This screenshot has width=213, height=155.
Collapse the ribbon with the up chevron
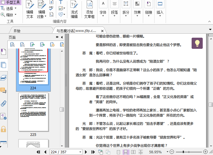209,21
